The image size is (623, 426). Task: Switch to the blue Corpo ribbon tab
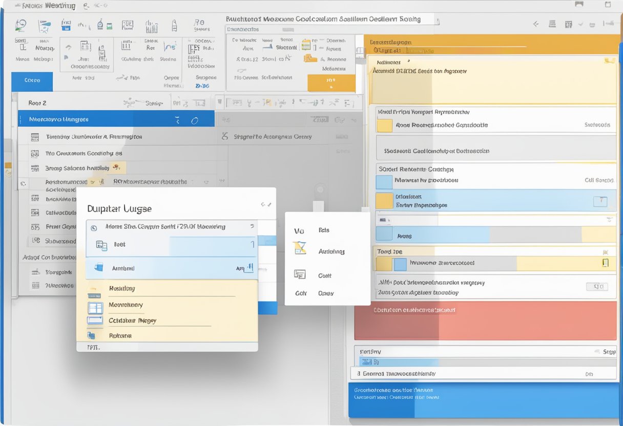[32, 81]
